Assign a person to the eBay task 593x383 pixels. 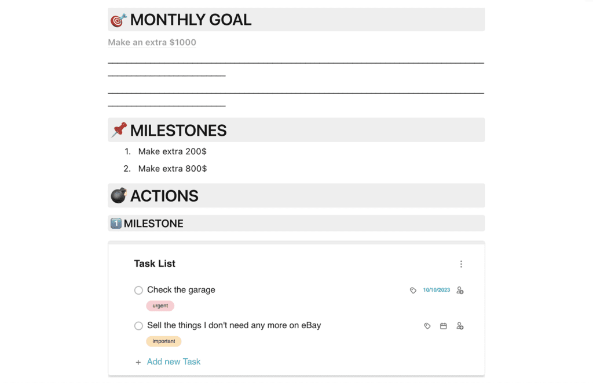(460, 326)
